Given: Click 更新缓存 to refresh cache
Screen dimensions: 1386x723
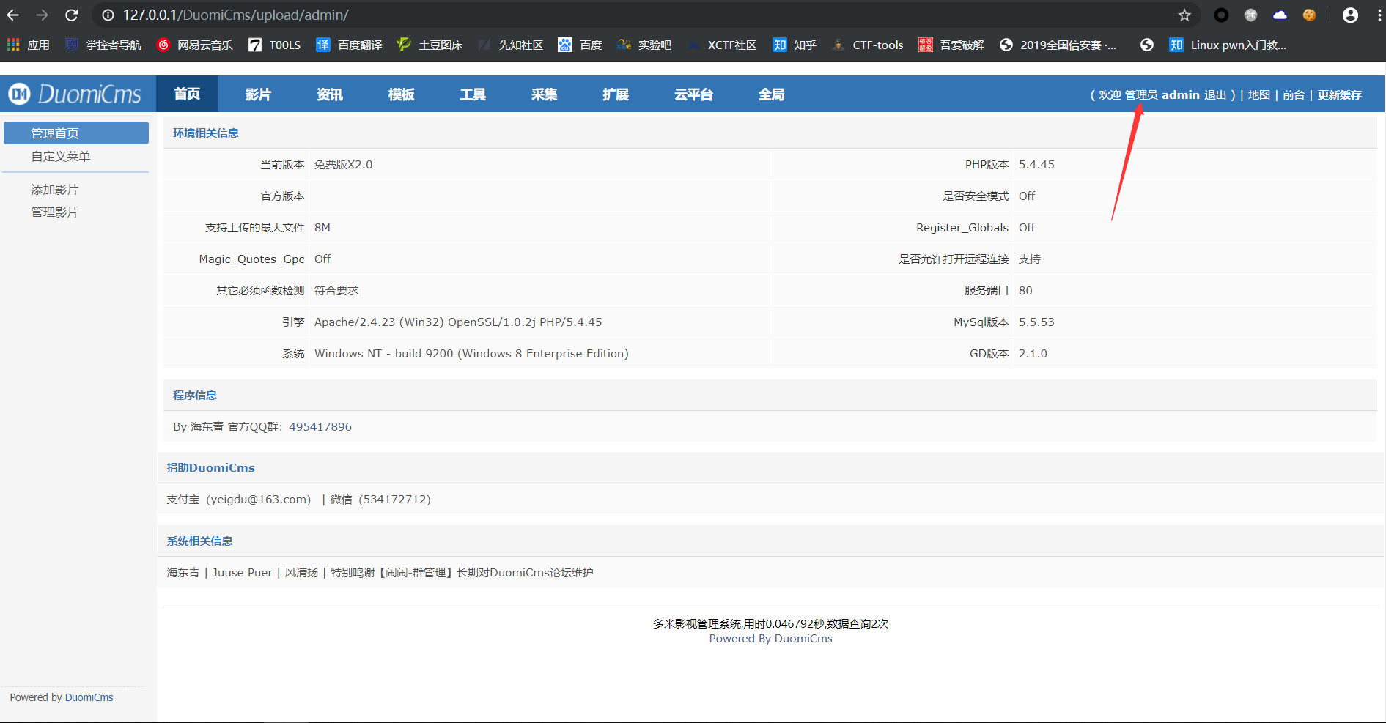Looking at the screenshot, I should (x=1340, y=95).
